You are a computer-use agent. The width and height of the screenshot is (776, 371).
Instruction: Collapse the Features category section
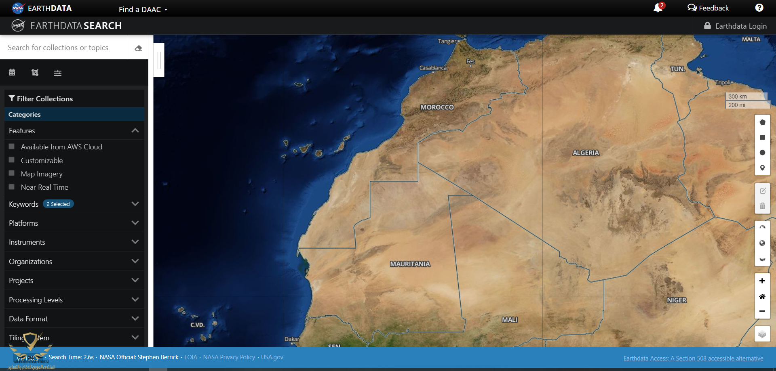(135, 131)
